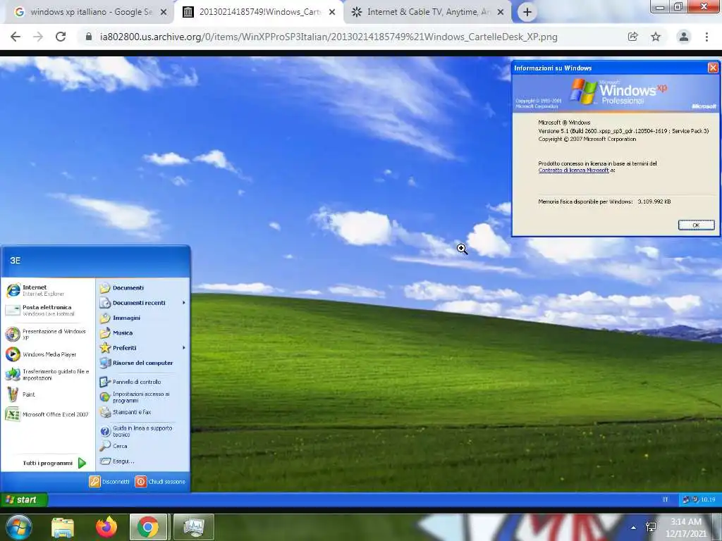Click the Chiudi sessione button
This screenshot has width=722, height=541.
(160, 482)
